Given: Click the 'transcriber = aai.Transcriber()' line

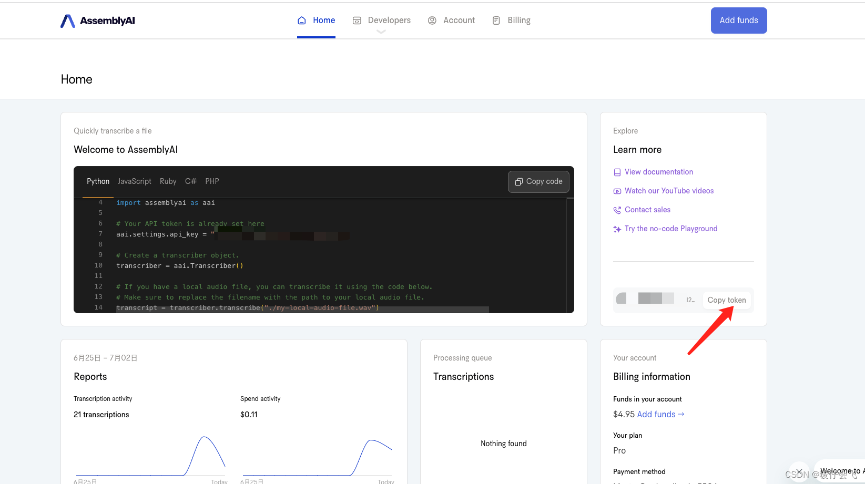Looking at the screenshot, I should 180,266.
